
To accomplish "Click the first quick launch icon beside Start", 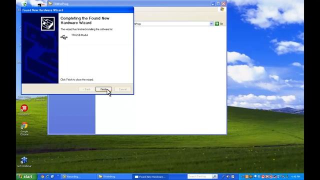I will pos(42,176).
